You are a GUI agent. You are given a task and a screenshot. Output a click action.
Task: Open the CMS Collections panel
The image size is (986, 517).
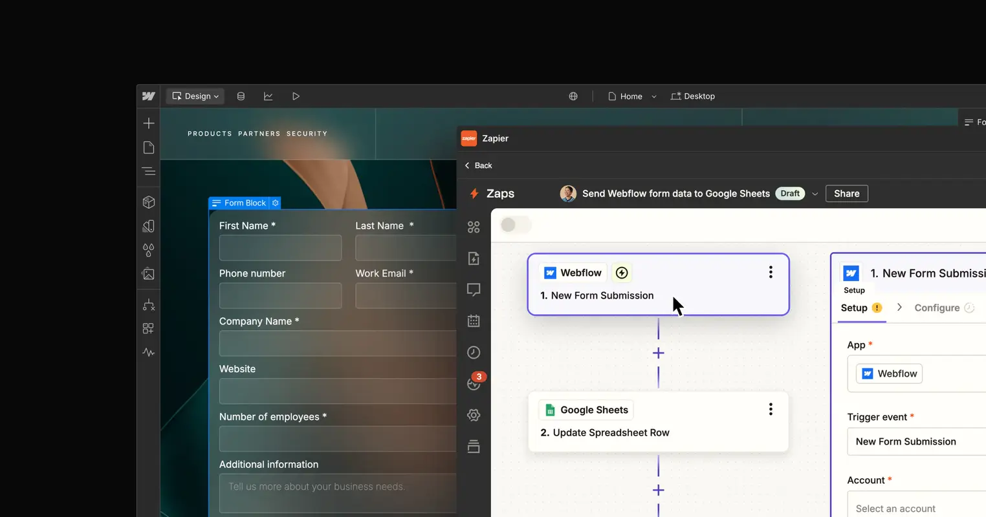[x=241, y=96]
